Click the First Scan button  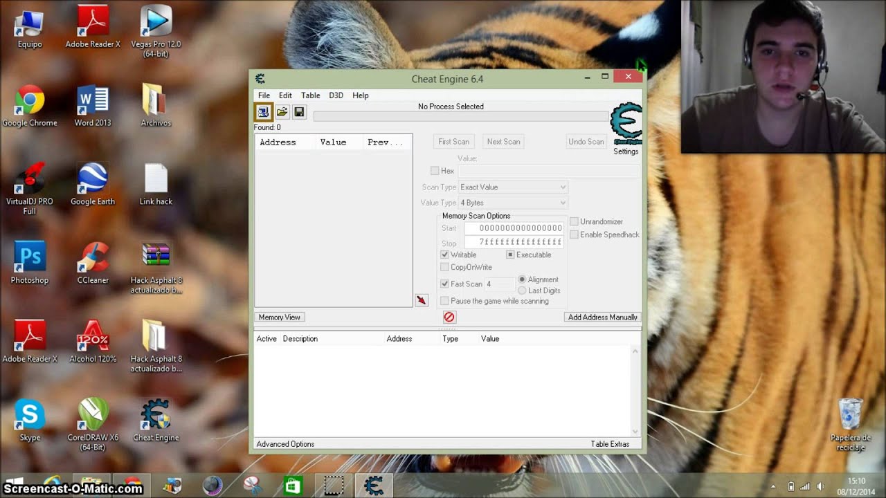pyautogui.click(x=453, y=141)
